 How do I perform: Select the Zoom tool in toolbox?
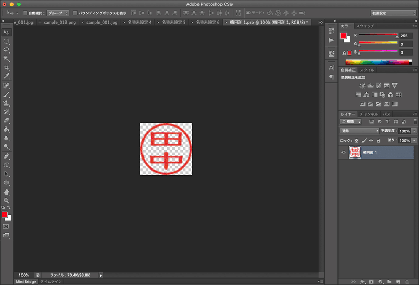6,200
